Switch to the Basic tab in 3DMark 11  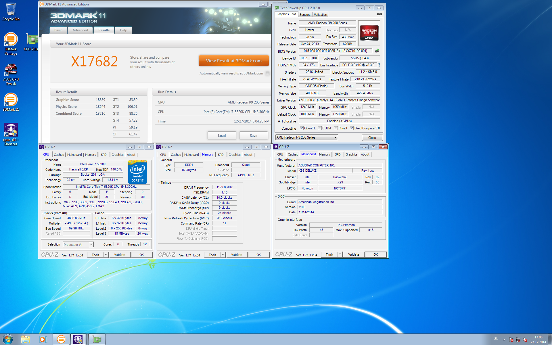58,30
